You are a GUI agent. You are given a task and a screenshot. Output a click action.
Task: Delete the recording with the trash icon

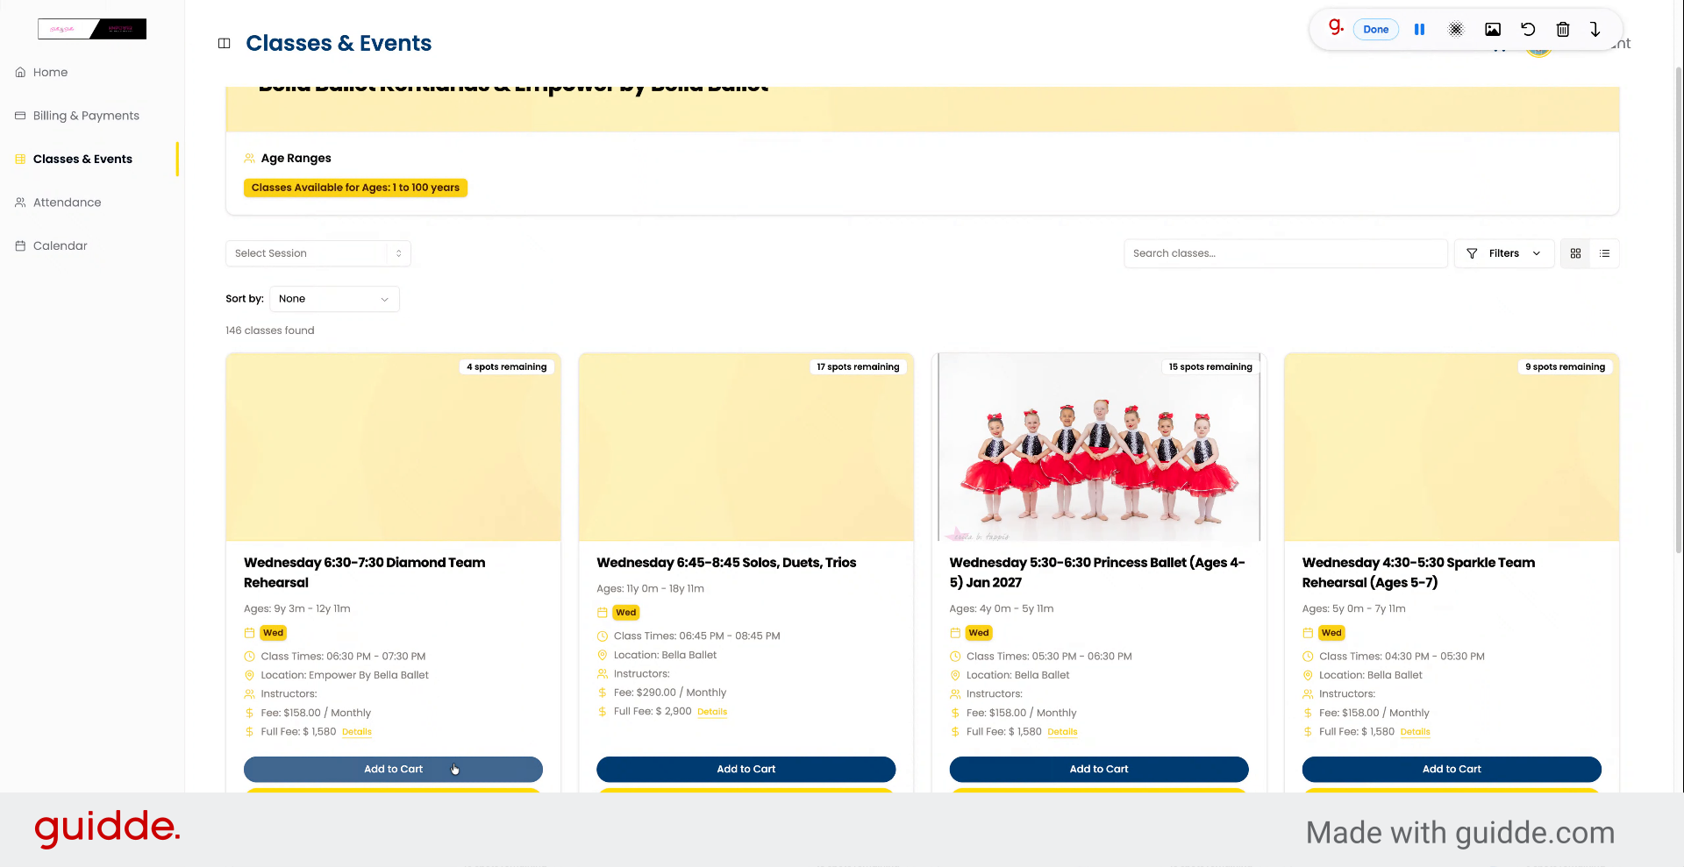coord(1563,30)
